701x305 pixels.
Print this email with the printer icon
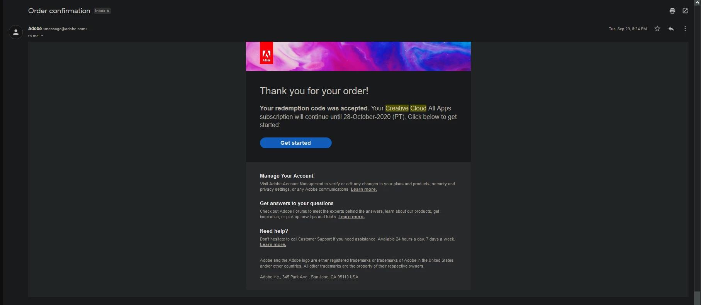(x=672, y=11)
